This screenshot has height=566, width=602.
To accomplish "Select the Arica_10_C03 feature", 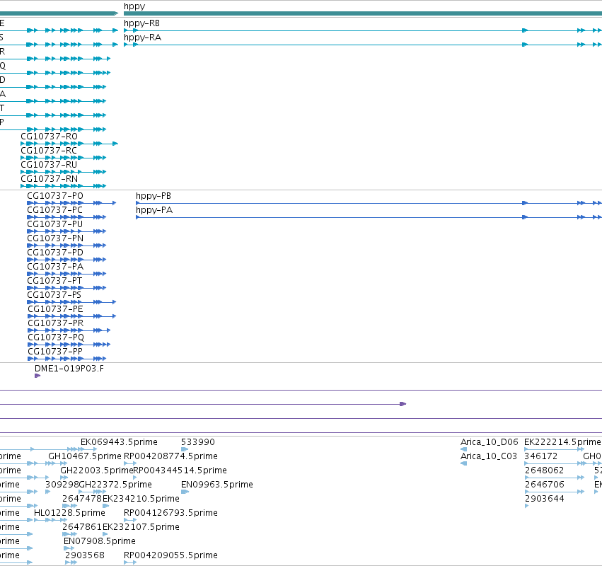I will tap(488, 456).
